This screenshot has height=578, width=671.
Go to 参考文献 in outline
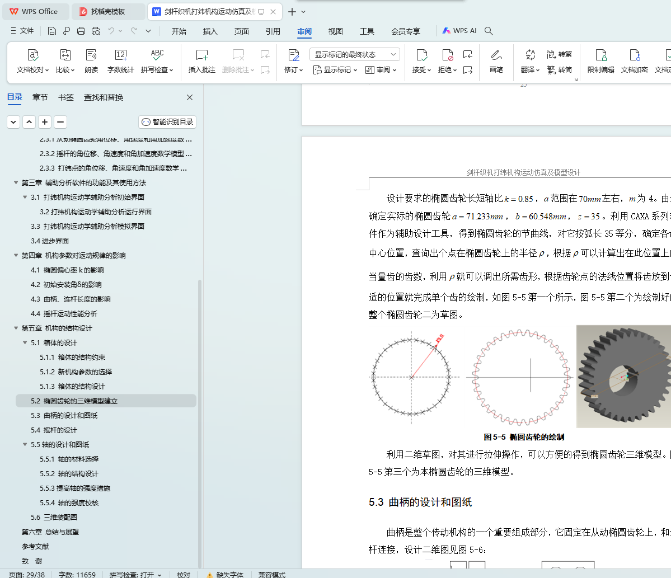35,546
